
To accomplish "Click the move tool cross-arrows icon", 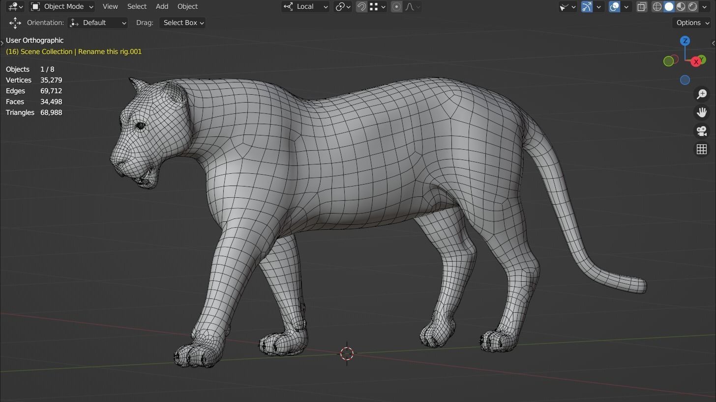I will (x=15, y=23).
